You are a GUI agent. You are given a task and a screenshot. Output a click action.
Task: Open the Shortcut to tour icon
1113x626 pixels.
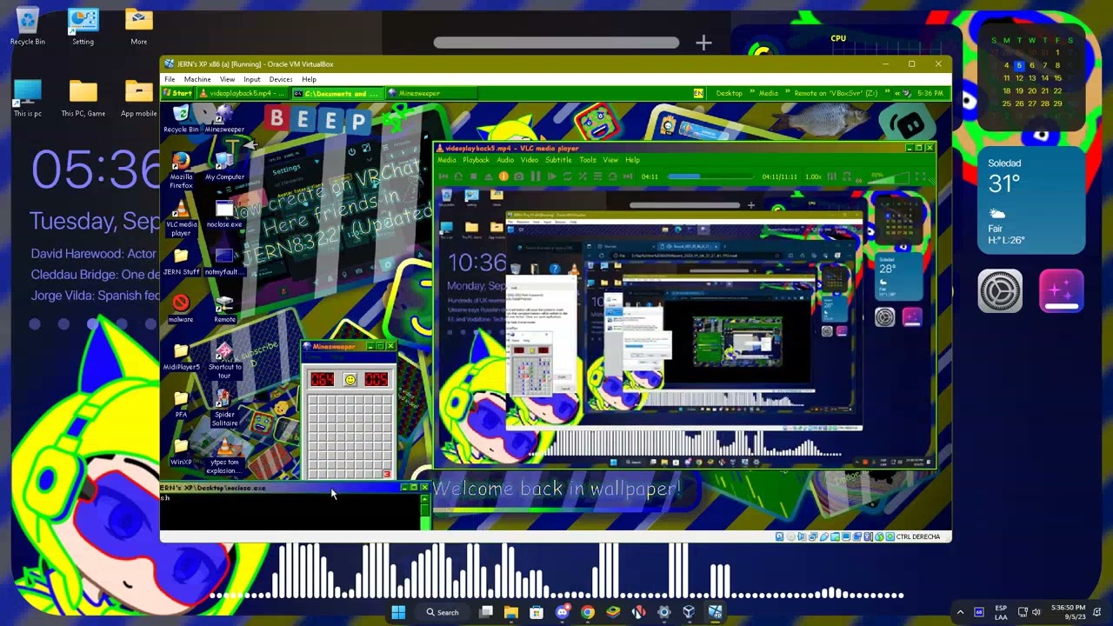pos(224,360)
